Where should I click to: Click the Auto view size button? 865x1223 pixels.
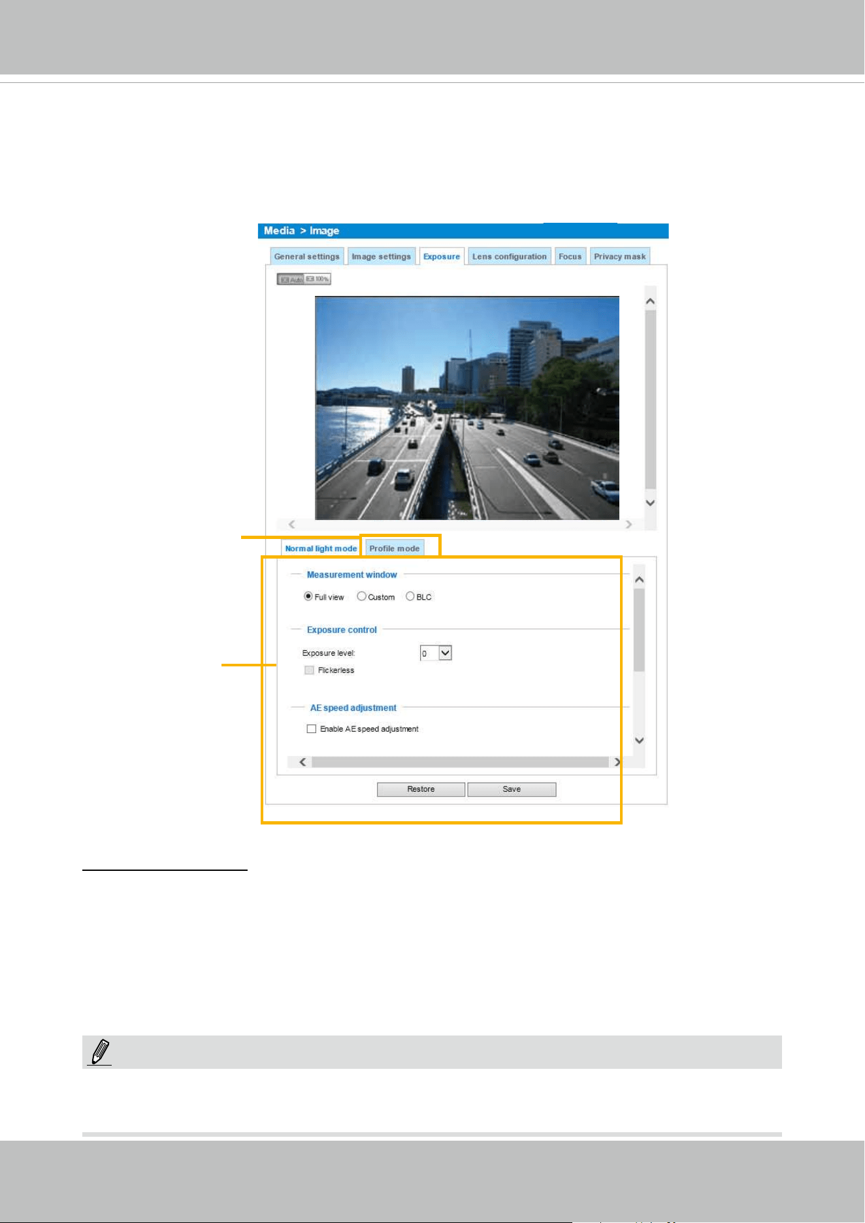pyautogui.click(x=291, y=279)
